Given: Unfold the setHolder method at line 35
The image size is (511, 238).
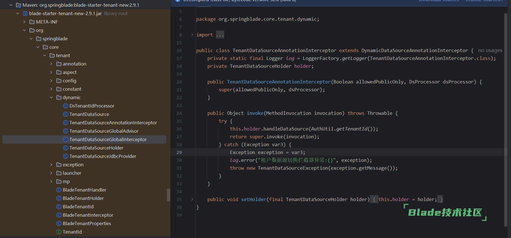Looking at the screenshot, I should pyautogui.click(x=192, y=199).
